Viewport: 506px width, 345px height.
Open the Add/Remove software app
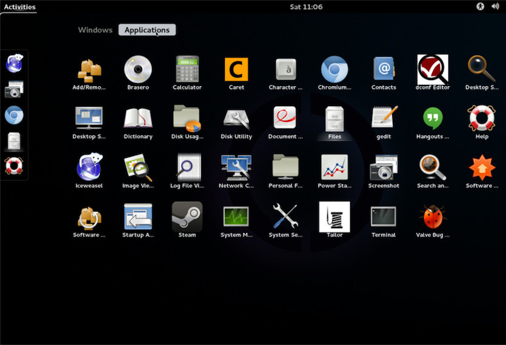click(x=89, y=73)
